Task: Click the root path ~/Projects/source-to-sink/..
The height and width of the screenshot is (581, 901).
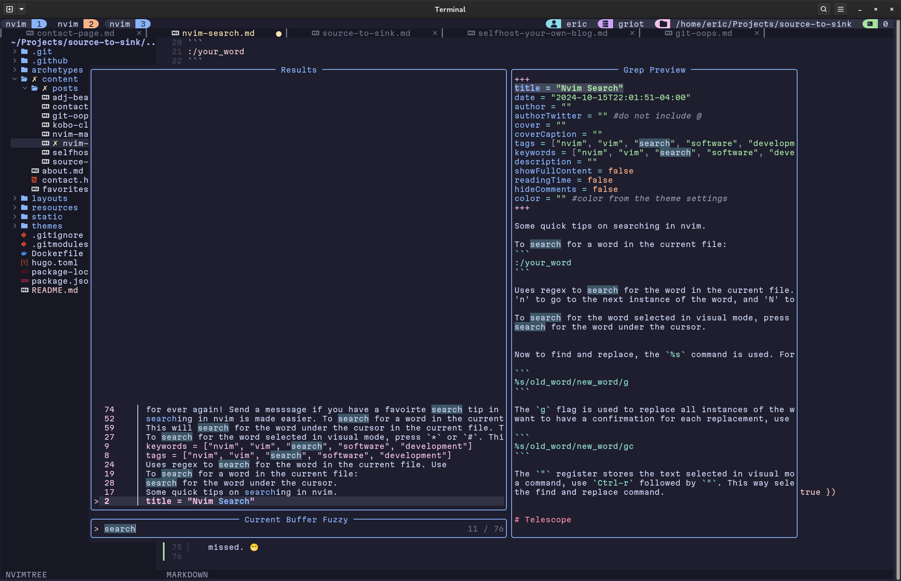Action: (83, 42)
